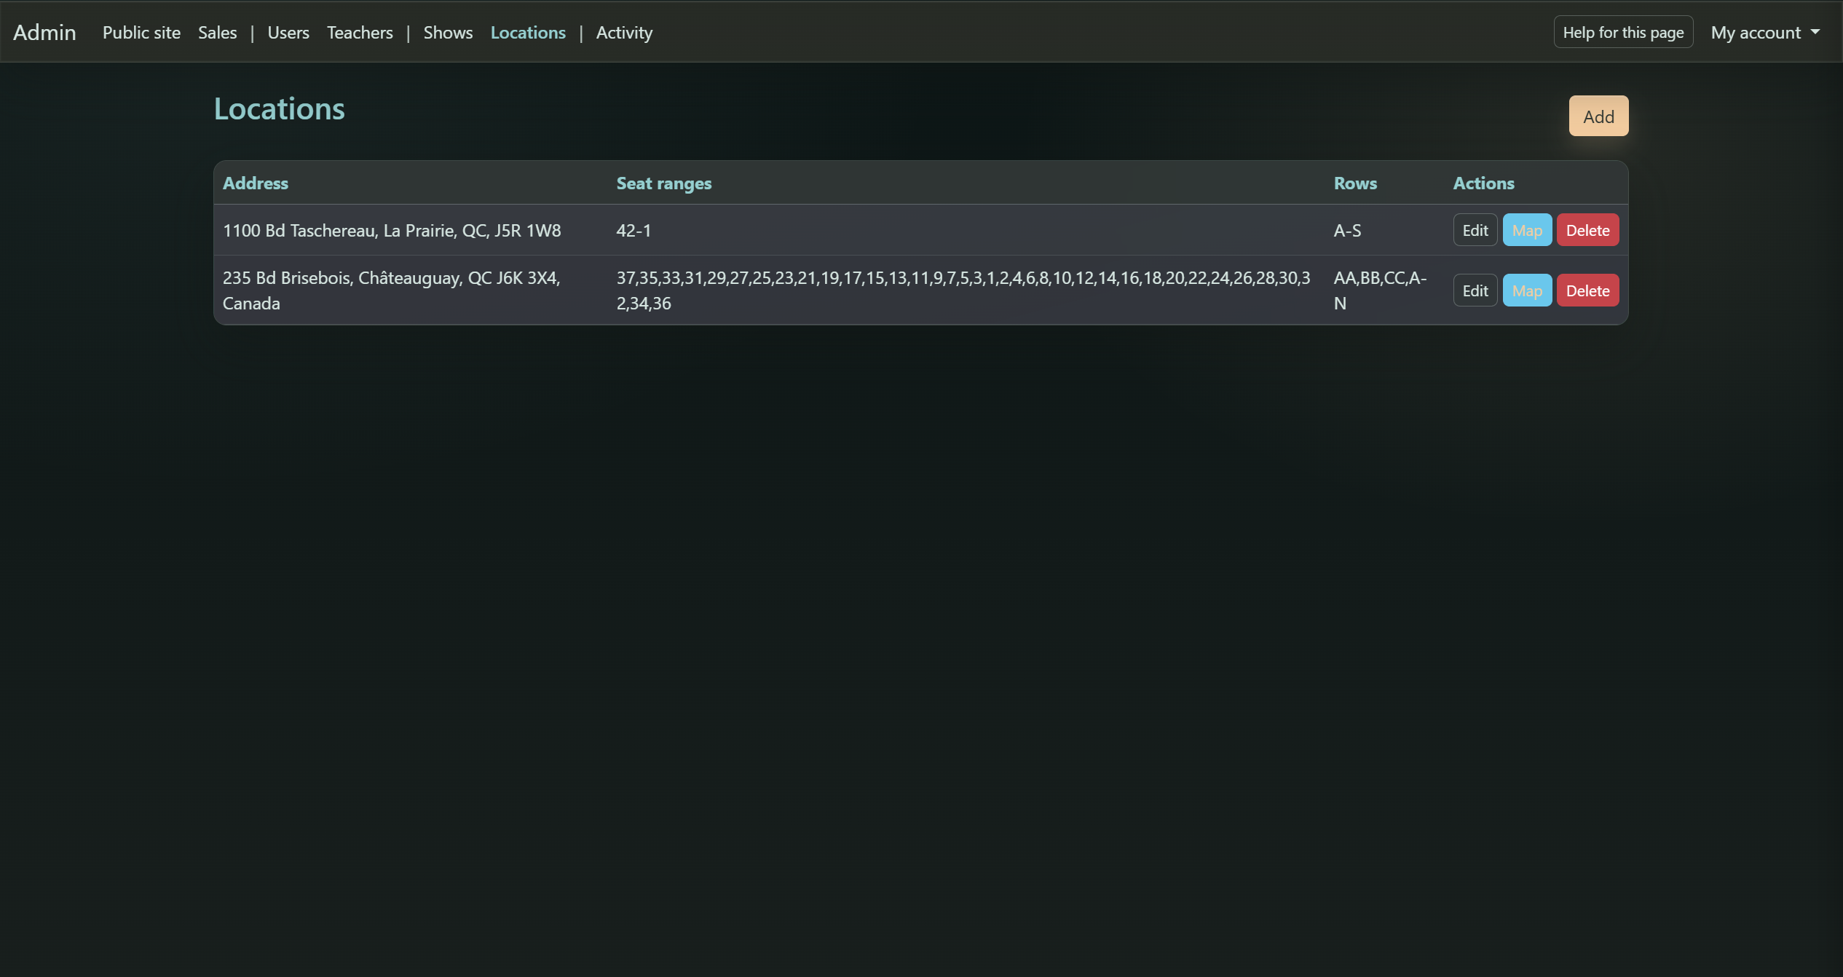Click the Help for this page button

coord(1622,33)
